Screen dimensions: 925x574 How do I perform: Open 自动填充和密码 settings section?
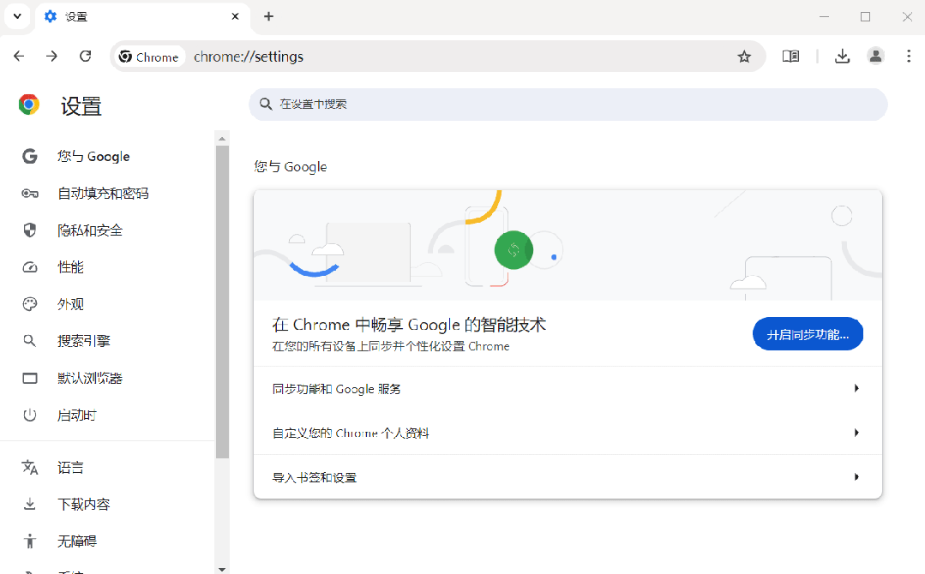(x=107, y=194)
